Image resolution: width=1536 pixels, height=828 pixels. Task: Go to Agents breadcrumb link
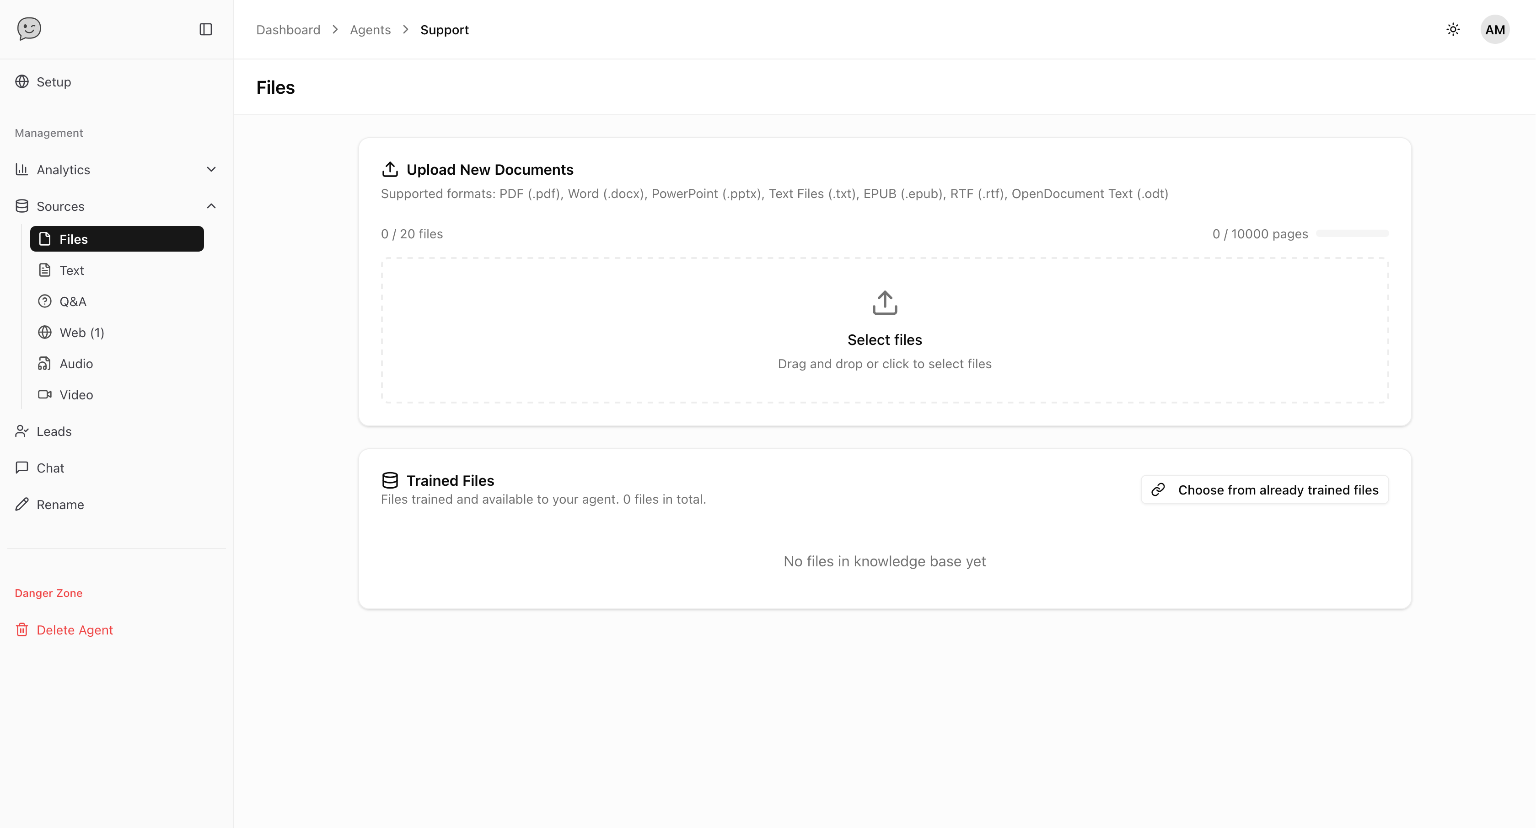[370, 30]
